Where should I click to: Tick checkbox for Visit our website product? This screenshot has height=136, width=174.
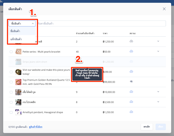(11, 72)
